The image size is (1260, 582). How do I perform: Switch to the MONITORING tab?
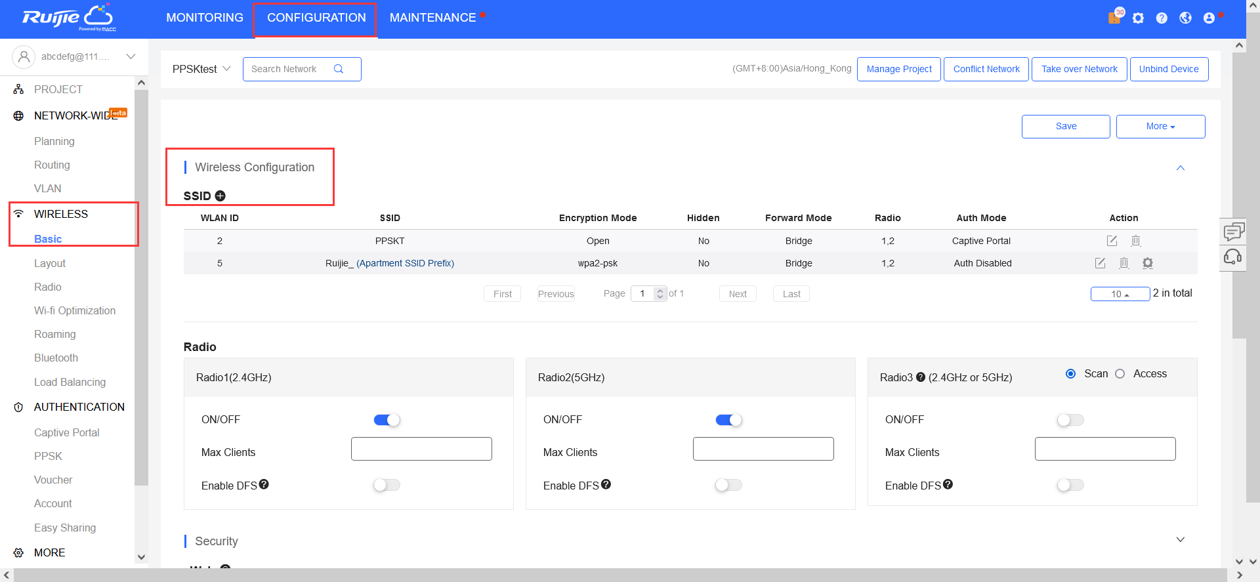click(204, 18)
